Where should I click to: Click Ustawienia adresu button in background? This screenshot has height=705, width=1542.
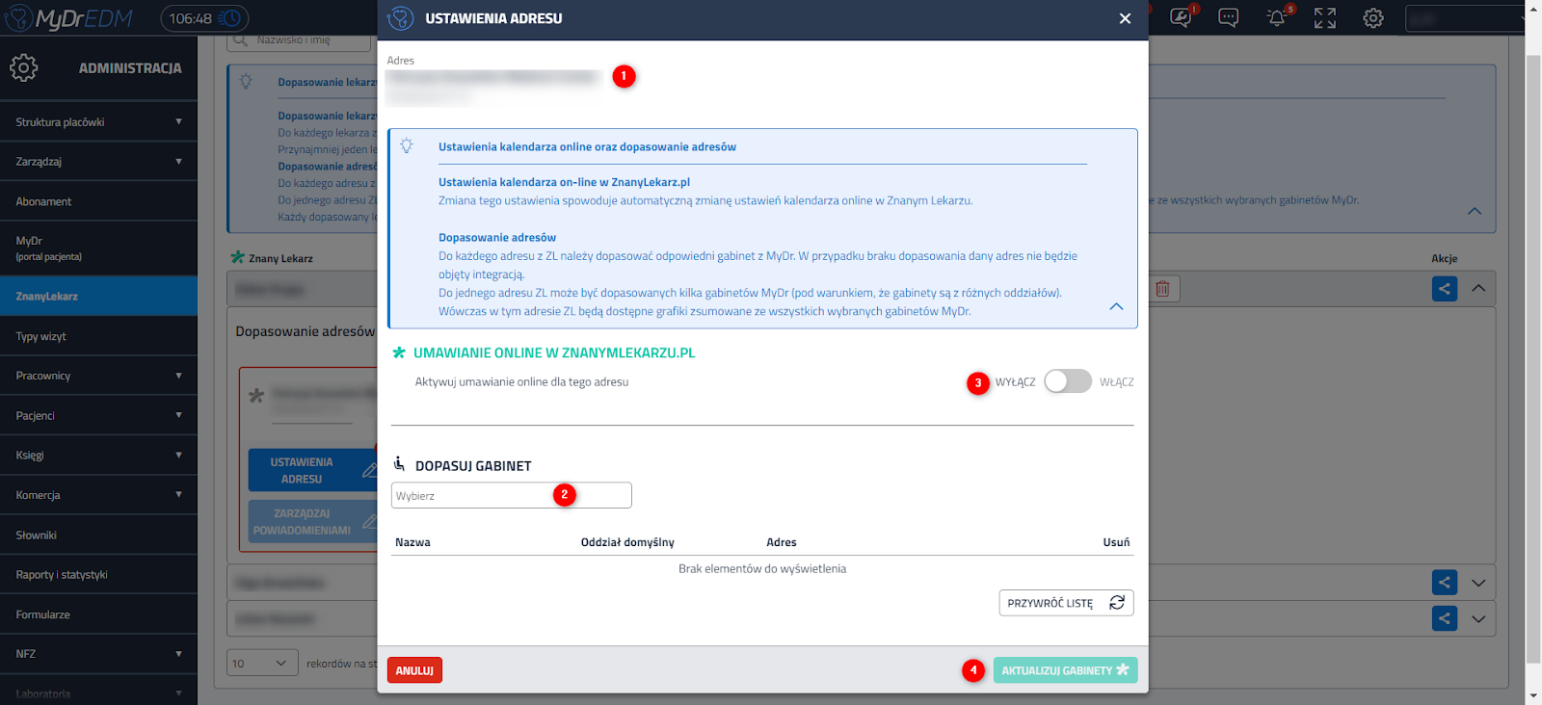pos(313,470)
